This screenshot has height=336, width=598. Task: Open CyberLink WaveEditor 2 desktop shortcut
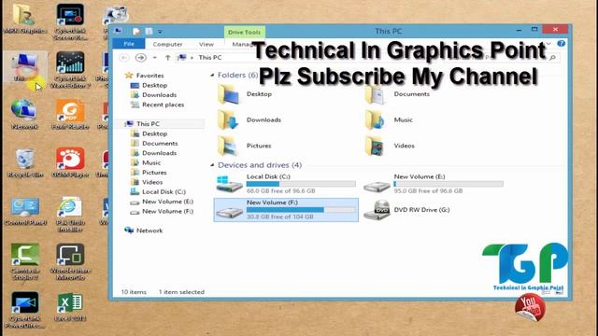pos(70,70)
